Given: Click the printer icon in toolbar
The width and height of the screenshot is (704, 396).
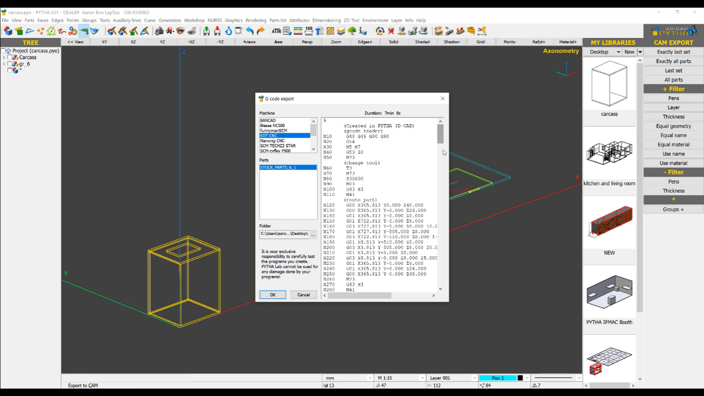Looking at the screenshot, I should pyautogui.click(x=192, y=31).
